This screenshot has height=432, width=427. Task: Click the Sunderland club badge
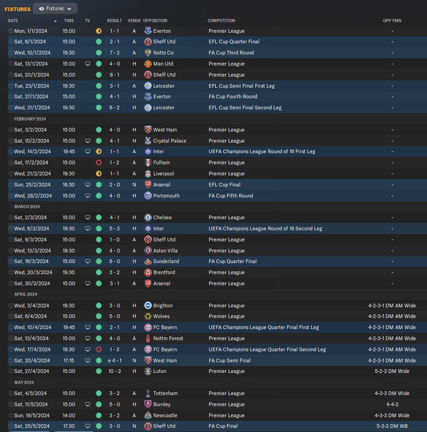148,261
